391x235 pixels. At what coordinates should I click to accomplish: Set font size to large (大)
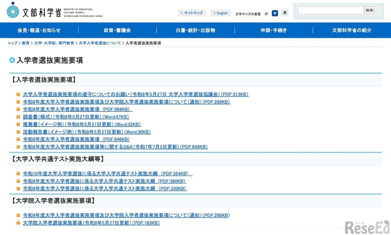click(x=285, y=13)
